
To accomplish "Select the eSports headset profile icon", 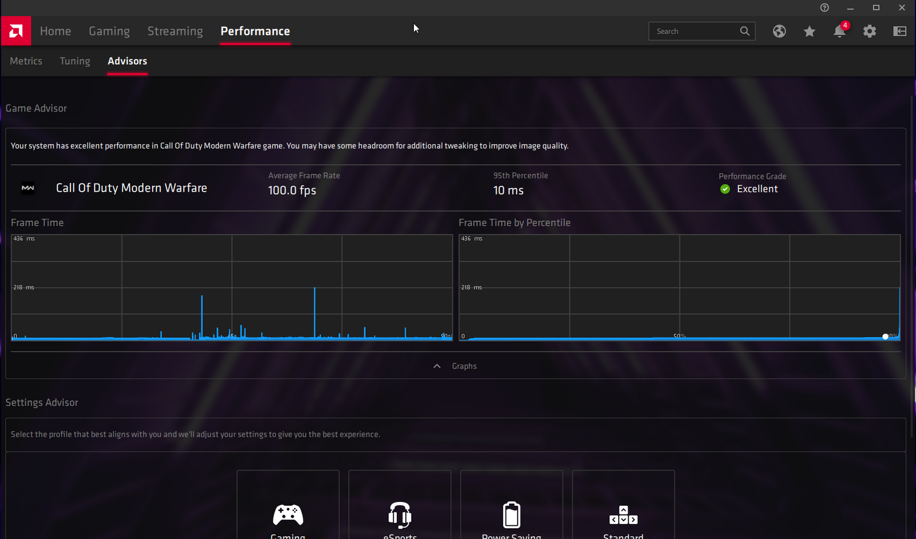I will tap(400, 515).
